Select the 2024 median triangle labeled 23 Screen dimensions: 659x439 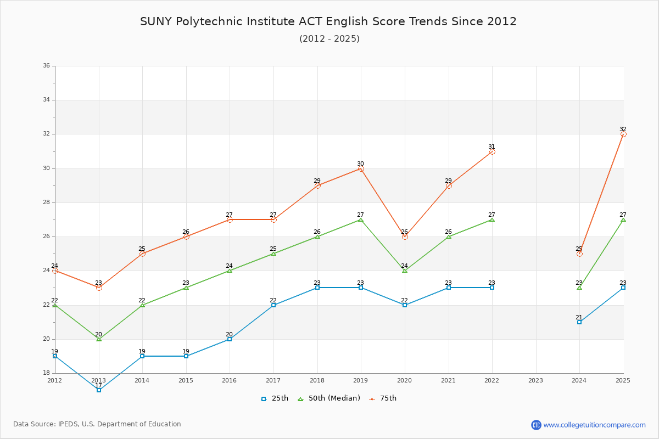(579, 288)
